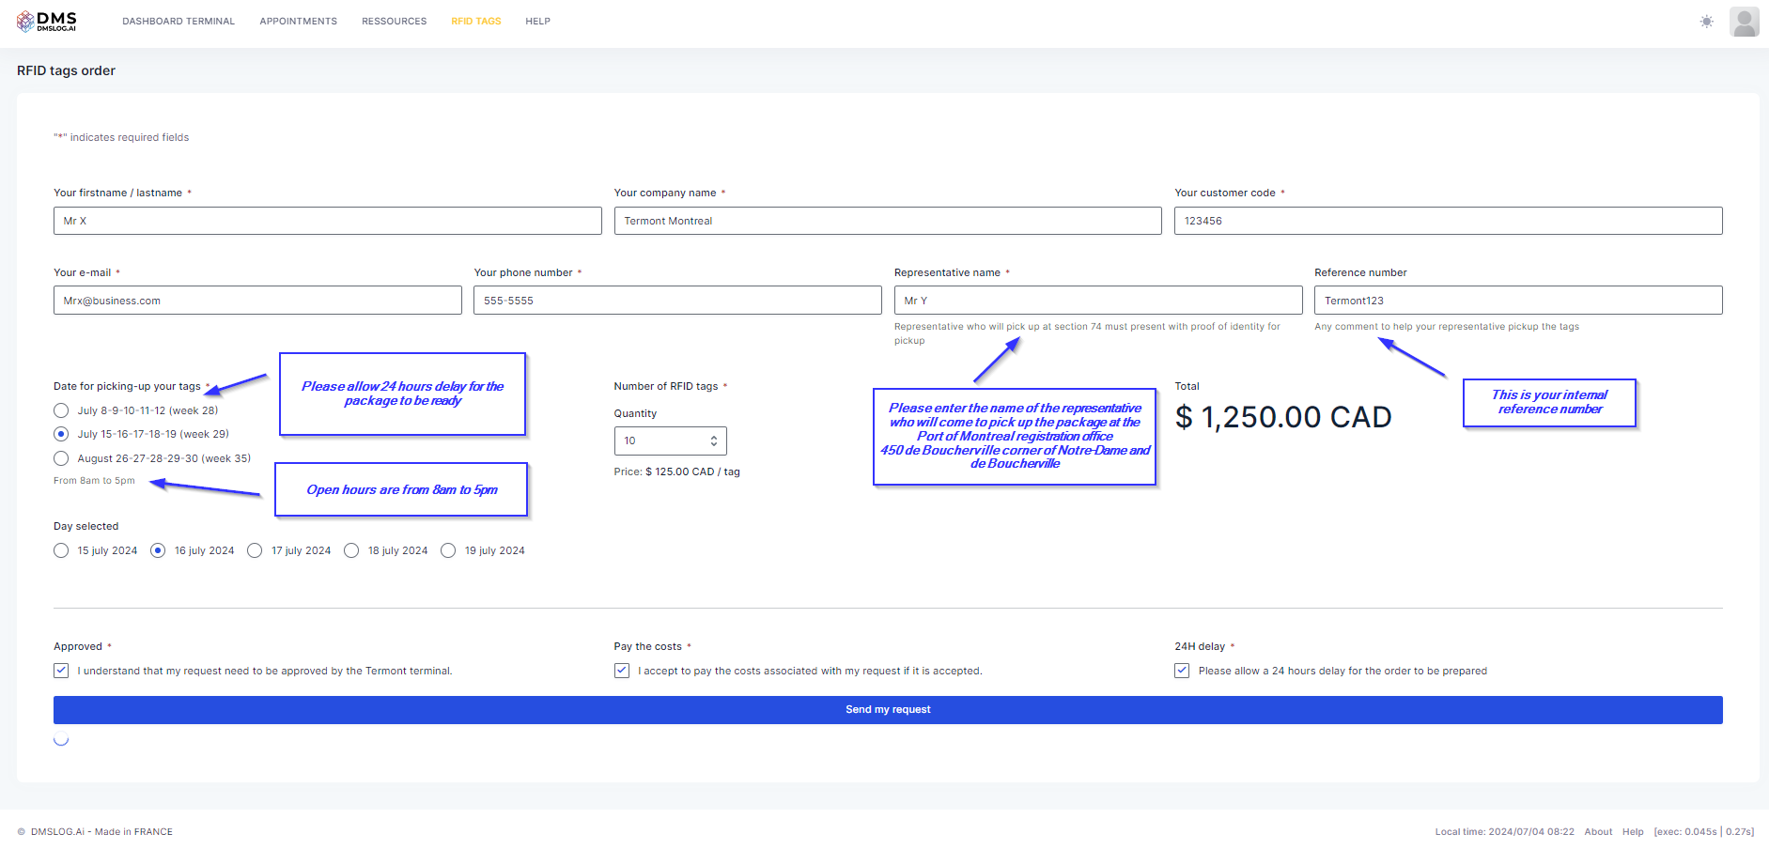The width and height of the screenshot is (1769, 850).
Task: Toggle the light/dark theme sun icon
Action: [x=1706, y=22]
